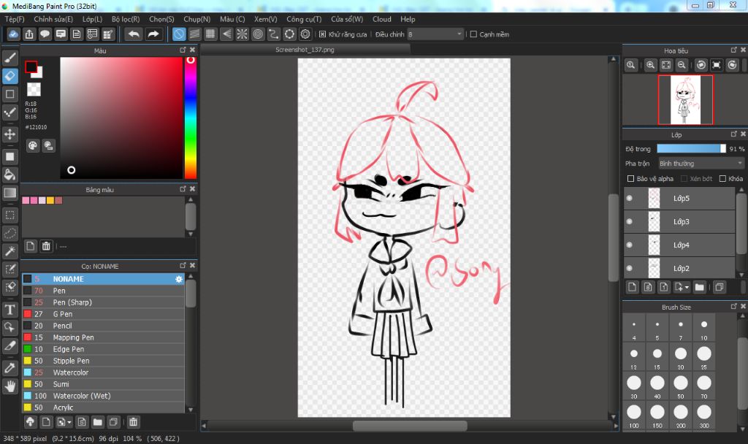Enable Cạnh mềm checkbox
Viewport: 748px width, 444px height.
[473, 34]
